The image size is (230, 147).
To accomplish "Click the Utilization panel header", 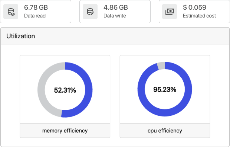I will click(x=115, y=36).
